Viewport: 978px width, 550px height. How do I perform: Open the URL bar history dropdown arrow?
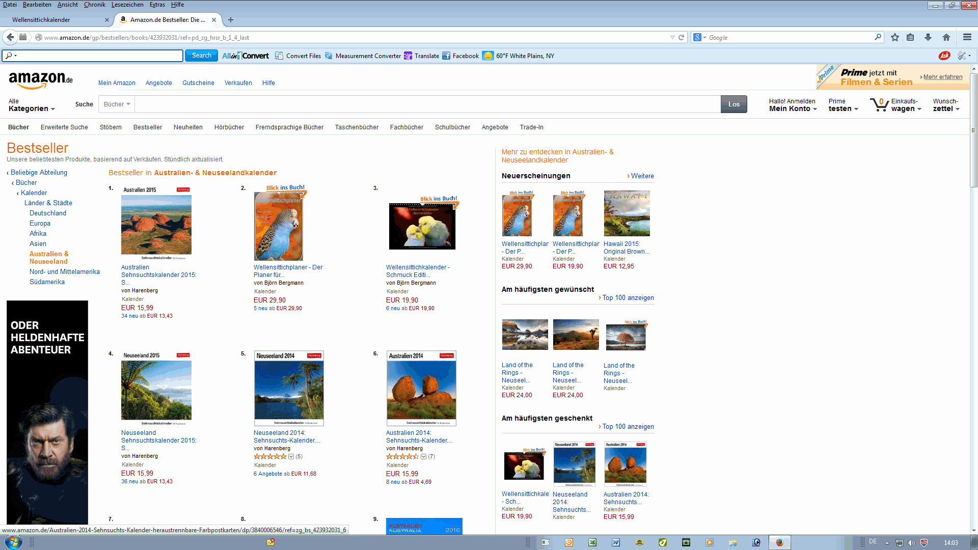click(672, 37)
